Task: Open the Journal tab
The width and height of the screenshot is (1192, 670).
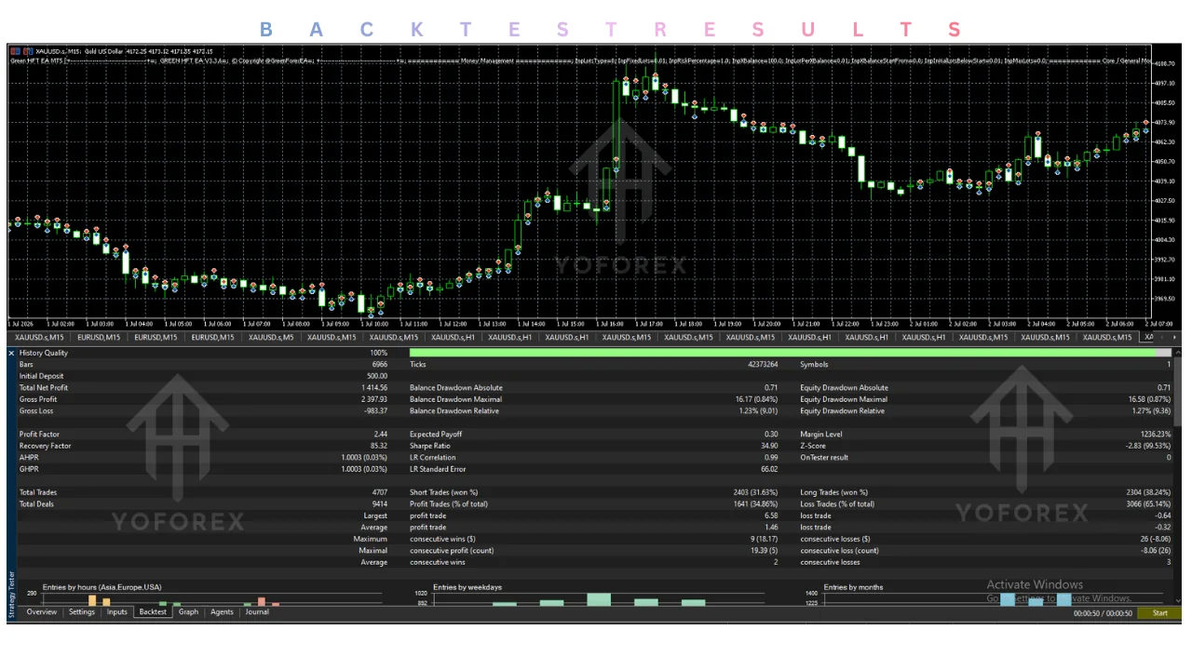Action: [x=257, y=612]
